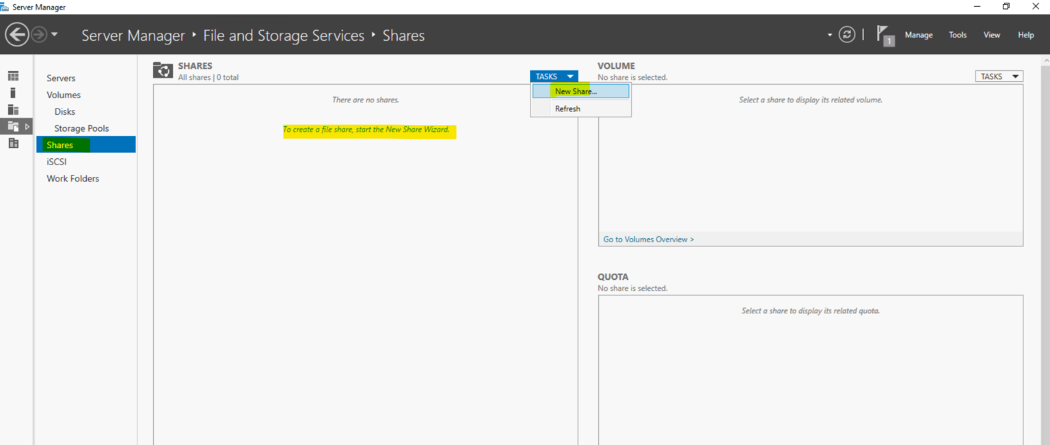The width and height of the screenshot is (1050, 445).
Task: Refresh Server Manager using the refresh icon
Action: click(846, 34)
